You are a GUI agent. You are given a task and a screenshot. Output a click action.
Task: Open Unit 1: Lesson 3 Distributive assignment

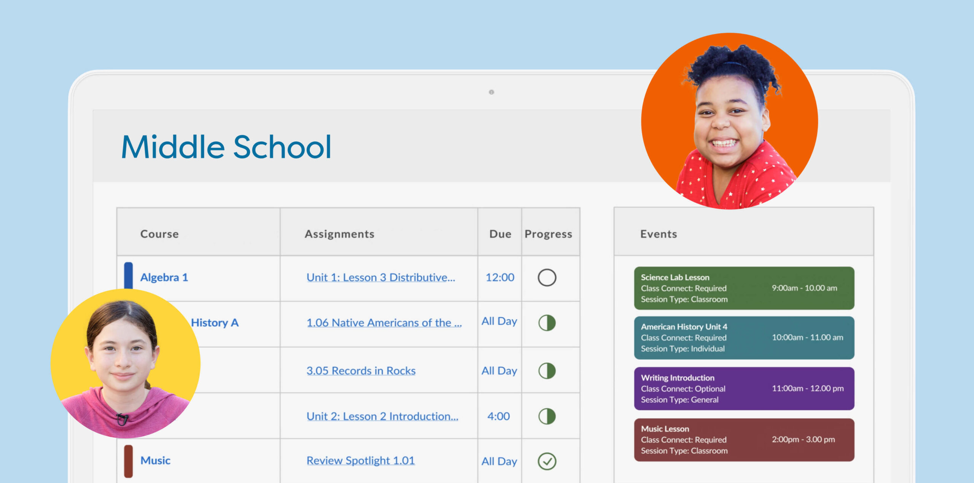pyautogui.click(x=380, y=277)
